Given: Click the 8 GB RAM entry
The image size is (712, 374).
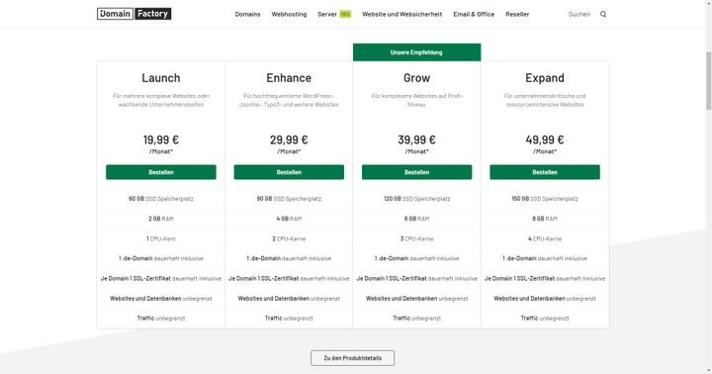Looking at the screenshot, I should [x=545, y=219].
